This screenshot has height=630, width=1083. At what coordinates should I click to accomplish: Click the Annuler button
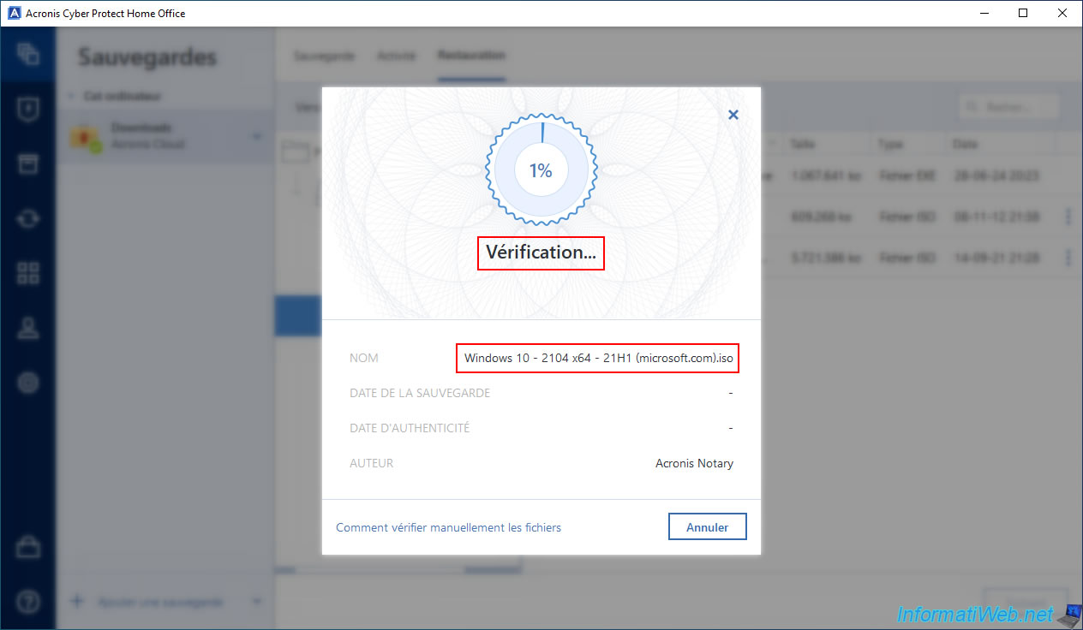[708, 527]
